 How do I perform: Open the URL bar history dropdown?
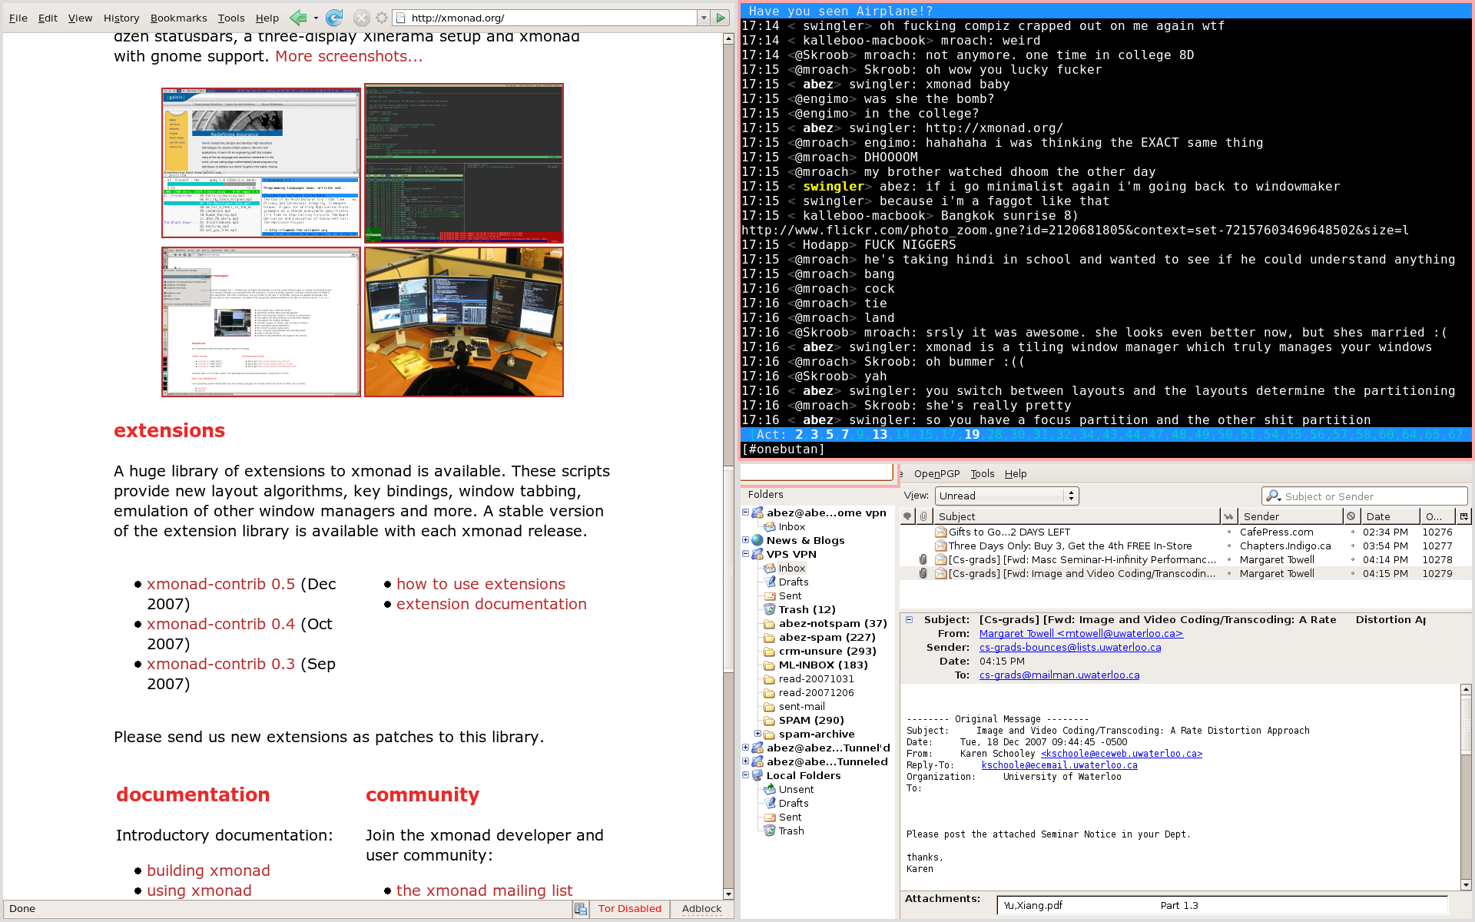coord(703,18)
